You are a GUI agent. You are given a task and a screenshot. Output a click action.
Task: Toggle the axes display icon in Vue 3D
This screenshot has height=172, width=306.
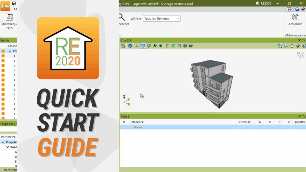tap(137, 46)
